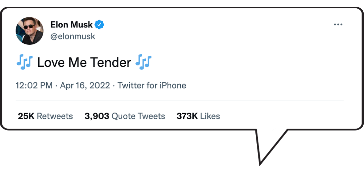Open the Twitter for iPhone source link

click(x=152, y=86)
